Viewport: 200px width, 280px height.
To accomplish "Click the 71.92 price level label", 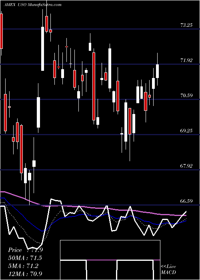I will 186,60.
